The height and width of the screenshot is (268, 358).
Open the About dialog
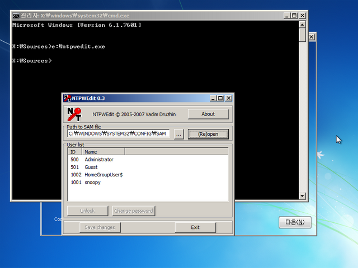click(x=208, y=114)
